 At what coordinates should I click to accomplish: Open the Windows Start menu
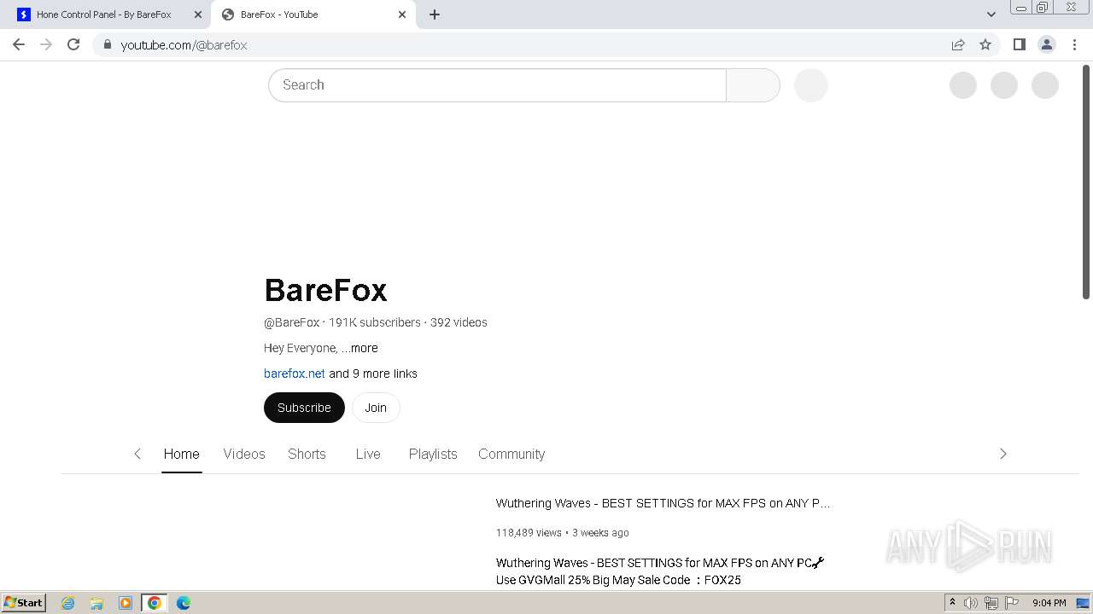click(x=23, y=602)
